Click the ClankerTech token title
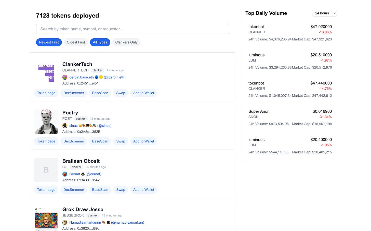This screenshot has width=371, height=231. [x=77, y=64]
